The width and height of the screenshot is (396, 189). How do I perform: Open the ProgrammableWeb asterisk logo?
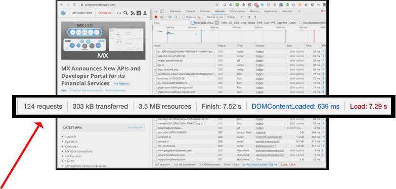click(63, 13)
